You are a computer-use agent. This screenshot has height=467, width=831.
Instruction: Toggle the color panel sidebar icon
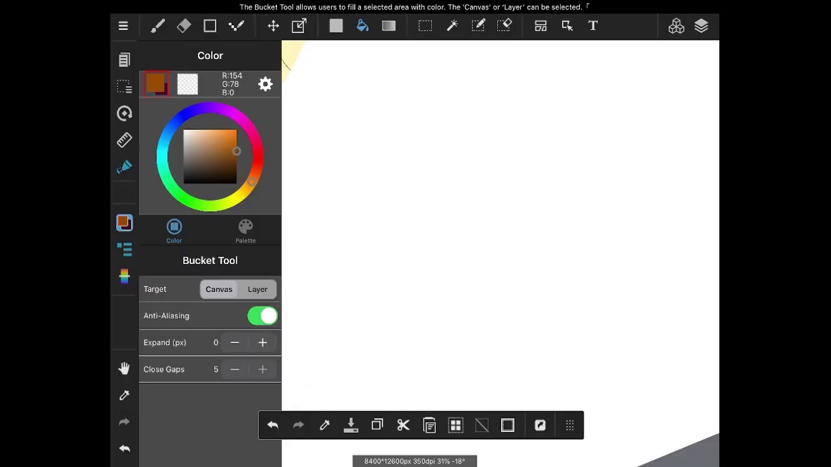125,223
